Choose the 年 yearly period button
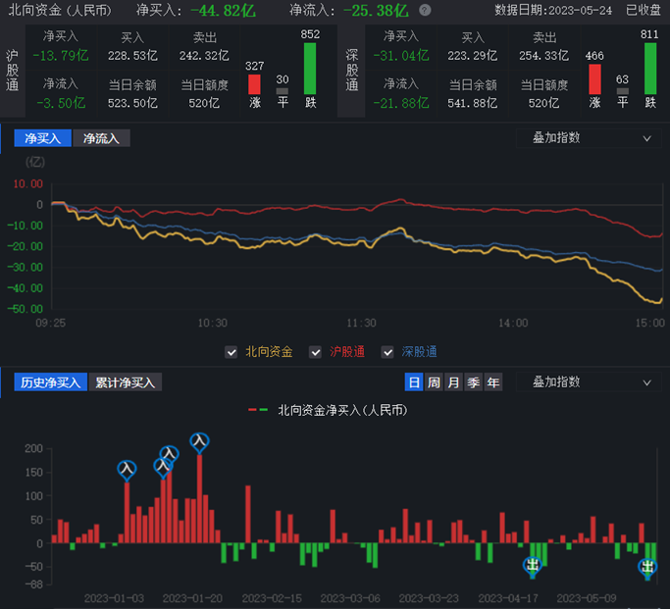 click(x=492, y=382)
